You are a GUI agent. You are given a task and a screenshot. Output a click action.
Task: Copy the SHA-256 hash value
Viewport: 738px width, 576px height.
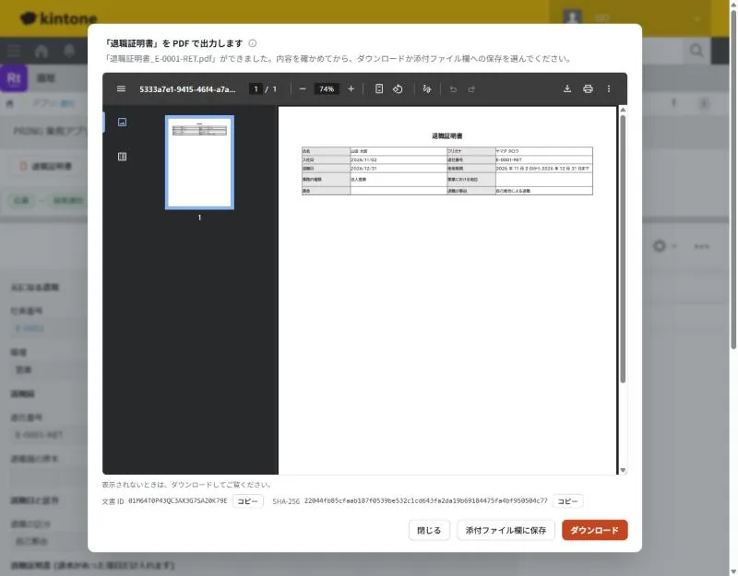coord(567,501)
